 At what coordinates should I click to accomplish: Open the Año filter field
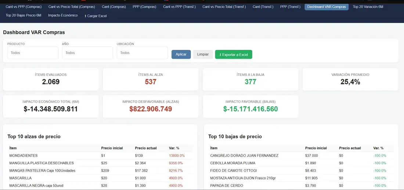point(88,53)
